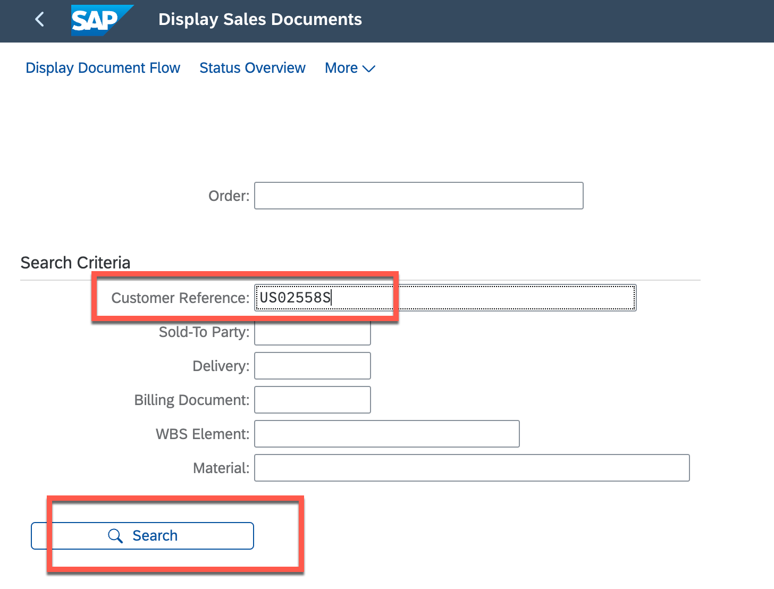Click the back arrow in header
This screenshot has width=774, height=589.
click(39, 20)
